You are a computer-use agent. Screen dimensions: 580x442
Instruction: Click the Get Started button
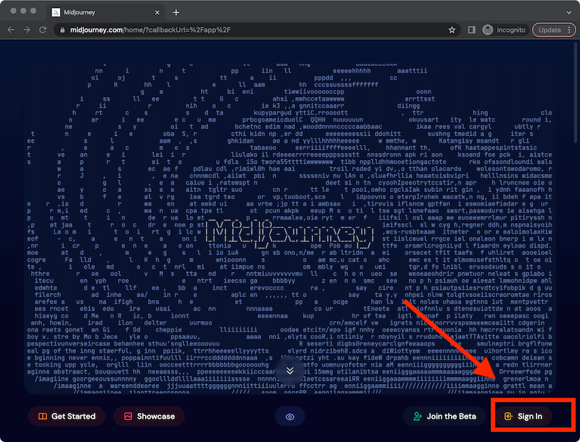67,417
